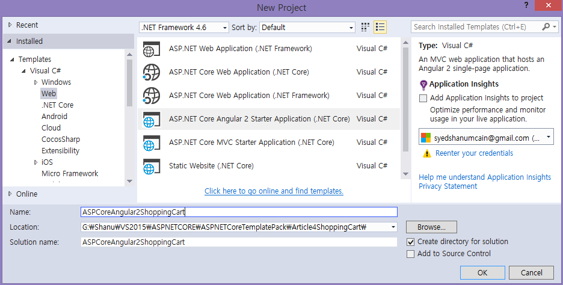
Task: Select the .NET Core template category
Action: pos(58,105)
